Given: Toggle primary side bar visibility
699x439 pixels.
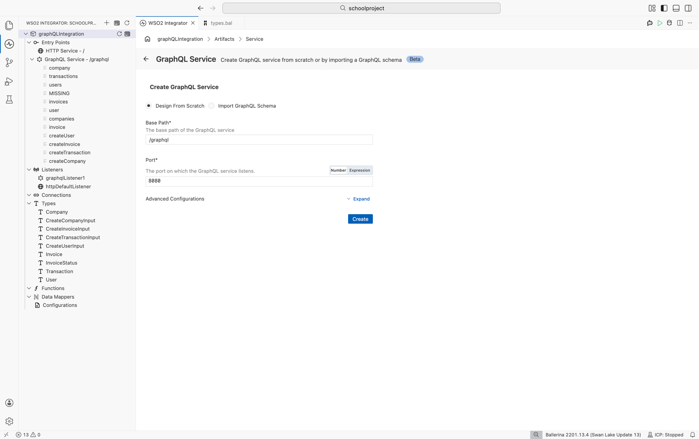Looking at the screenshot, I should pos(664,8).
